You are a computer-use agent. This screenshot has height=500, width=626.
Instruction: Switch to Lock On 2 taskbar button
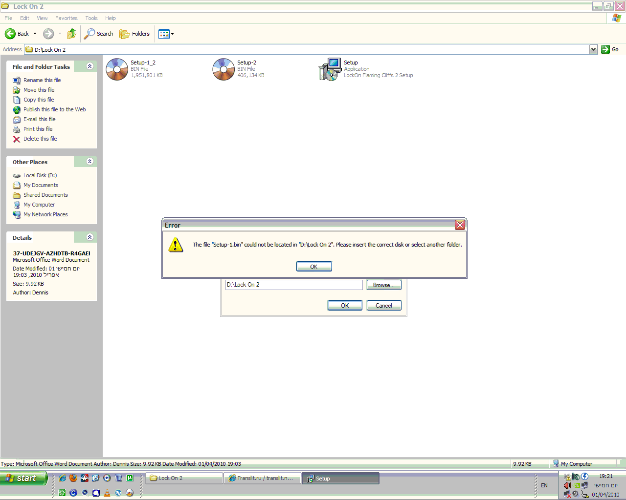tap(184, 478)
